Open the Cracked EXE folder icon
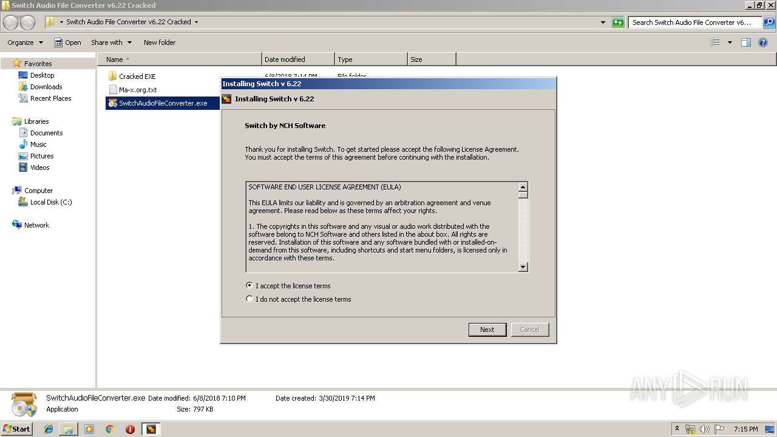 coord(112,76)
